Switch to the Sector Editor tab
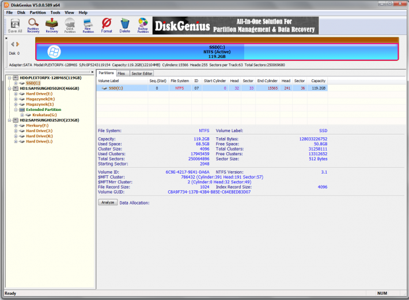This screenshot has height=300, width=409. pos(142,74)
